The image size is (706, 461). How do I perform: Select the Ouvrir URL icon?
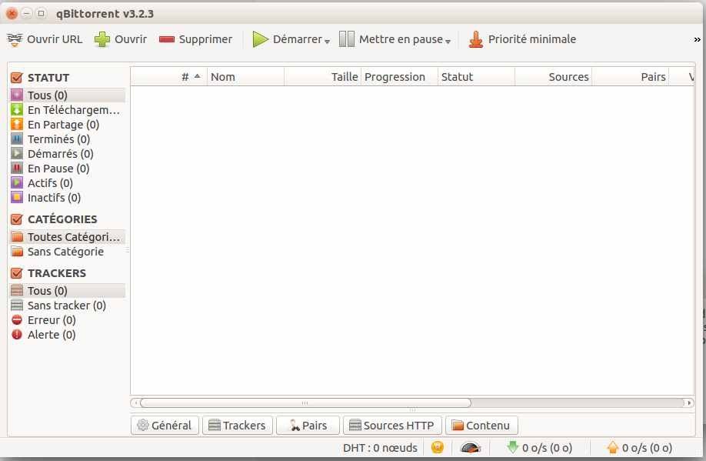(16, 38)
